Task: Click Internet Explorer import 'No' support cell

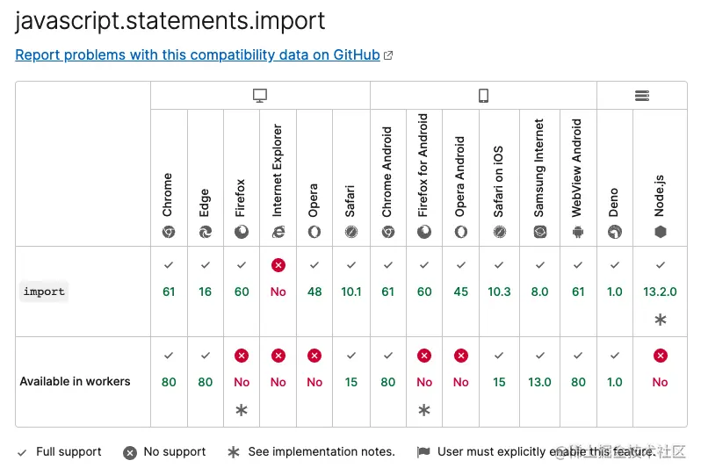Action: [278, 291]
